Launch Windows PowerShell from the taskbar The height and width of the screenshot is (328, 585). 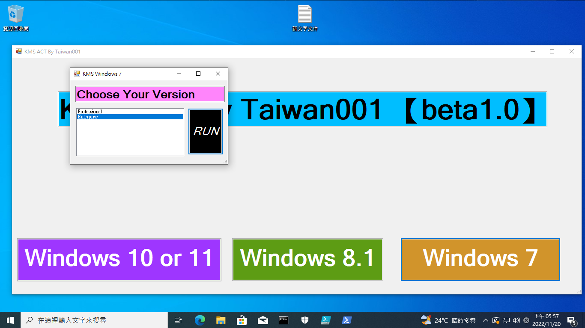346,320
